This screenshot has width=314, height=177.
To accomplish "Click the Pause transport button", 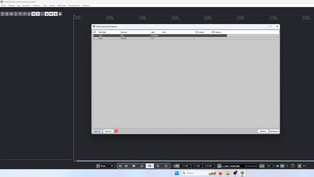I will tap(134, 166).
